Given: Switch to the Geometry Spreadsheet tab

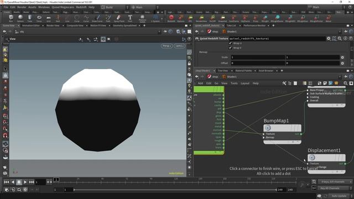Looking at the screenshot, I should coord(125,26).
